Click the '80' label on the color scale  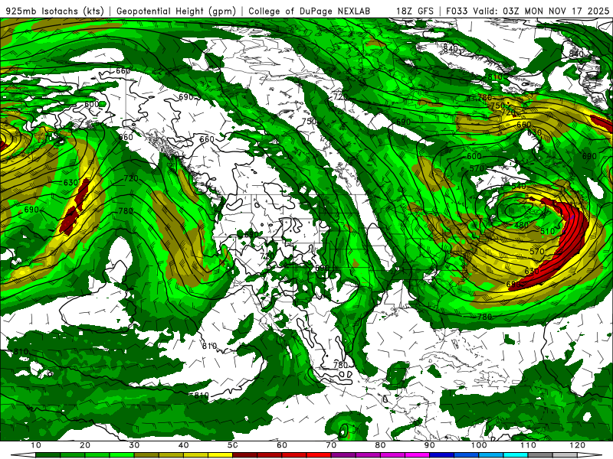pos(380,445)
